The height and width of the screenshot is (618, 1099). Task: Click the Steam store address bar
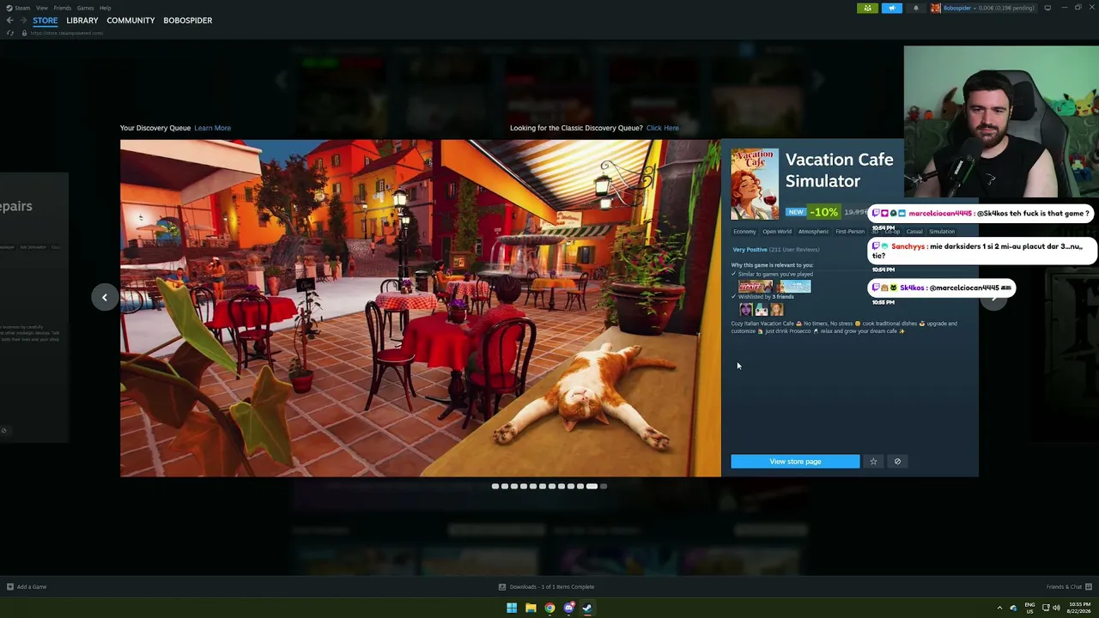[67, 33]
